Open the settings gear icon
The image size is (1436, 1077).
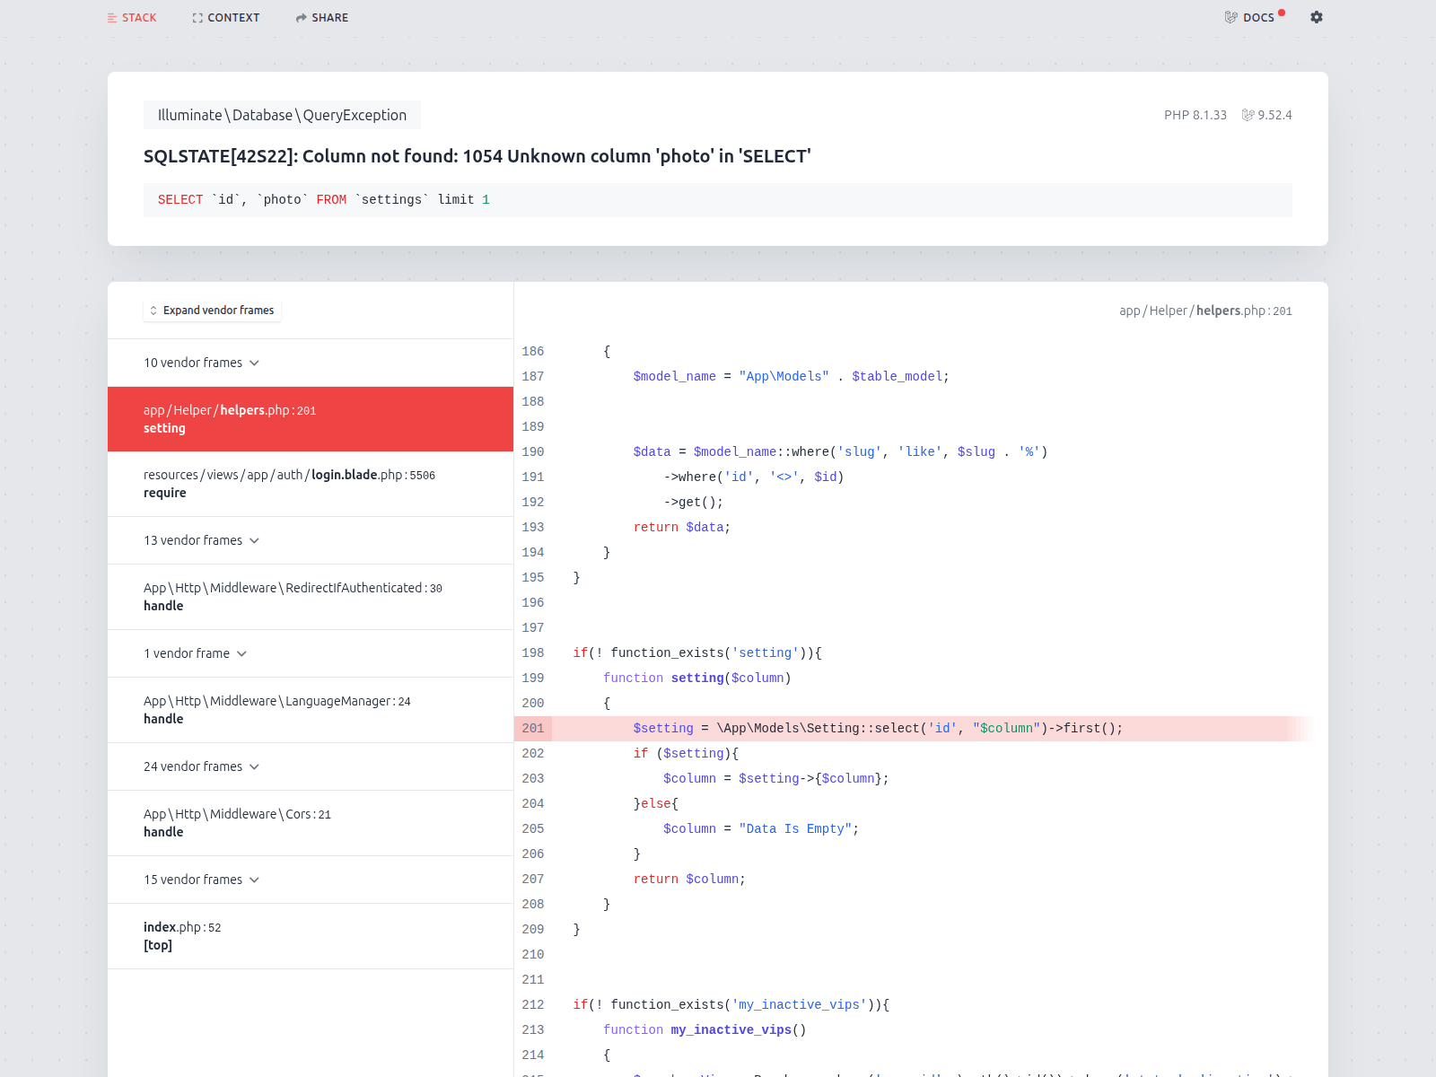point(1316,17)
